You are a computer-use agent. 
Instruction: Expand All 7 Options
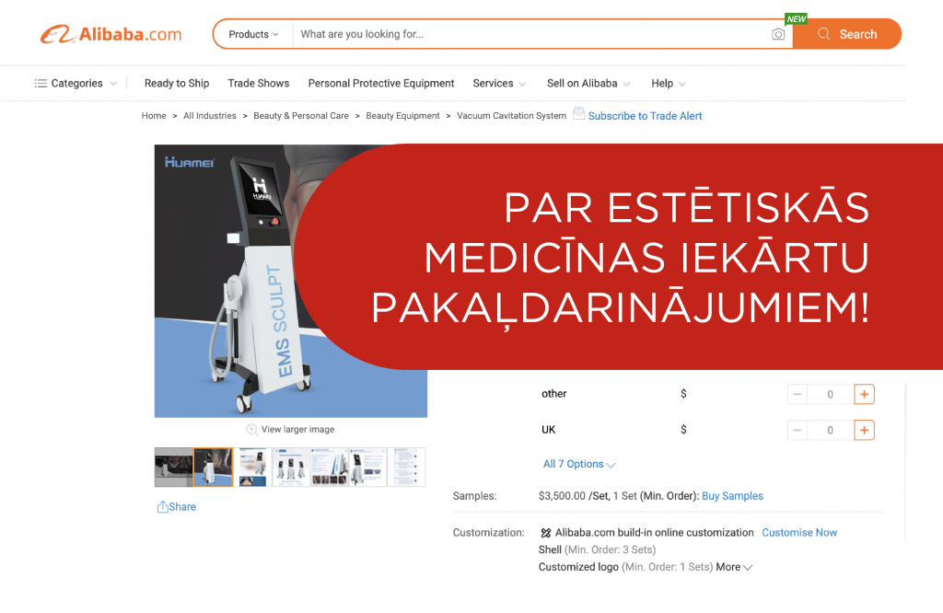[579, 464]
